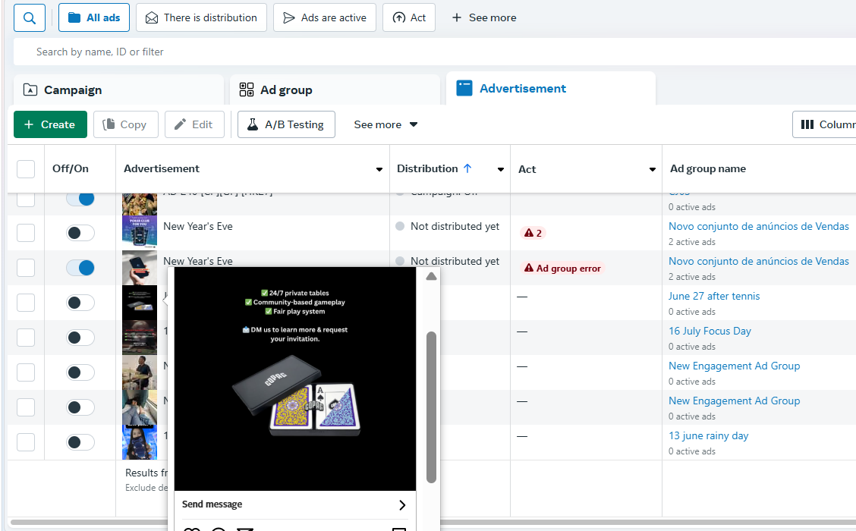Click the second New Year's Eve phone thumbnail
This screenshot has width=856, height=531.
[x=139, y=268]
